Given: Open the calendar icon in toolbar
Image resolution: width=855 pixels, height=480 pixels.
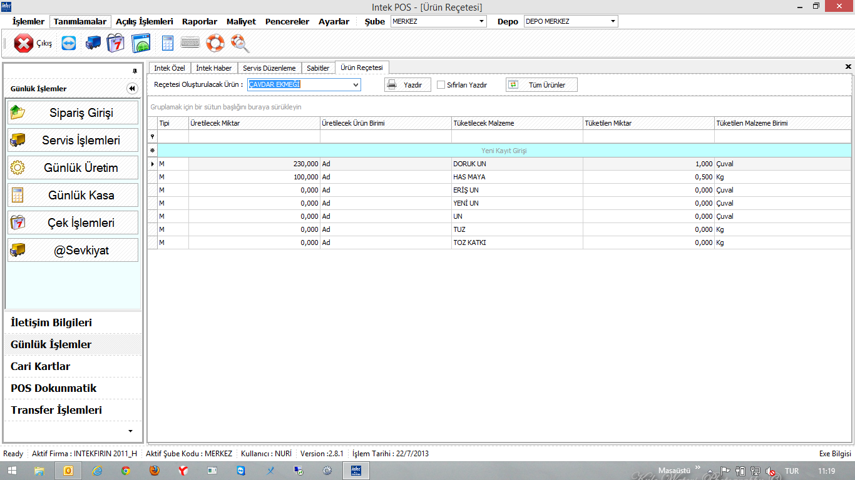Looking at the screenshot, I should click(x=116, y=43).
